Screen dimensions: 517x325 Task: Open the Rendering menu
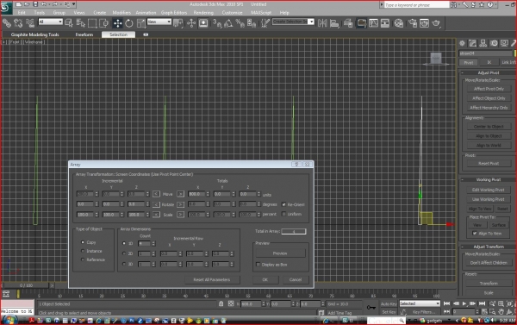click(203, 13)
